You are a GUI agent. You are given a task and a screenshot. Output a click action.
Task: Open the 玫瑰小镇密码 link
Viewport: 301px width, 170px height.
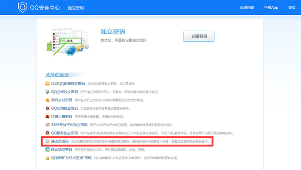pos(62,116)
